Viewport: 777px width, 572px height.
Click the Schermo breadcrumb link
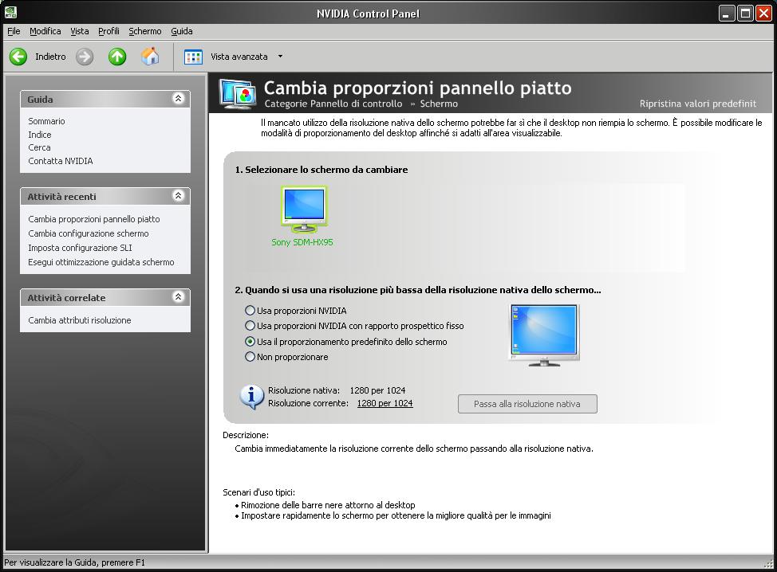point(439,104)
